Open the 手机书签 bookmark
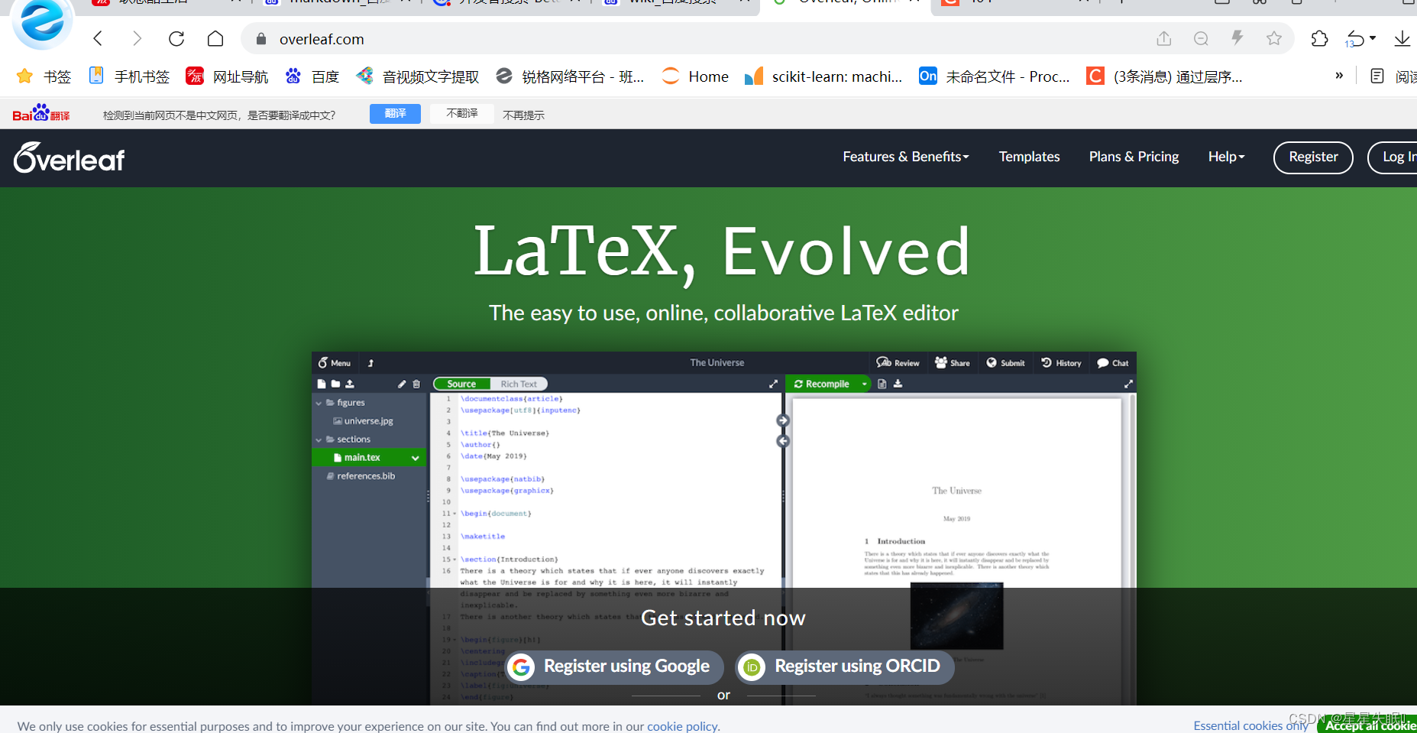The image size is (1417, 733). 129,76
